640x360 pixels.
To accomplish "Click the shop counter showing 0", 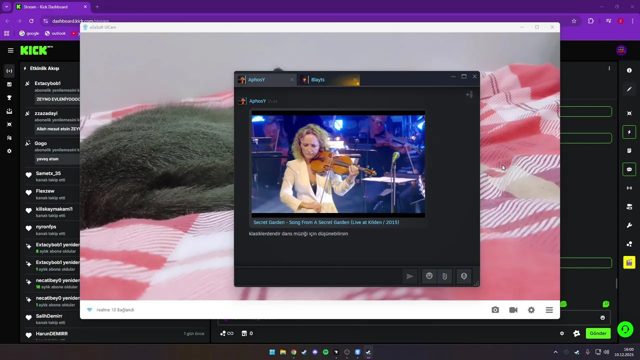I will [x=247, y=333].
